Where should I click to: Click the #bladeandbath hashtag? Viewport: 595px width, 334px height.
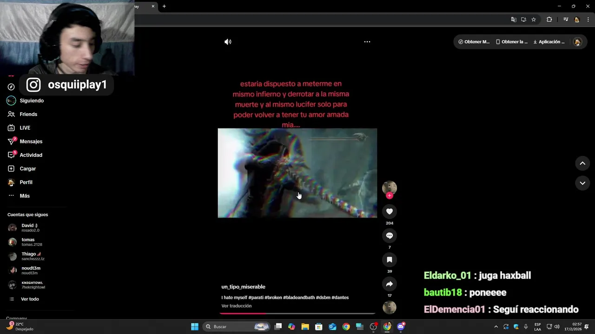[x=299, y=297]
